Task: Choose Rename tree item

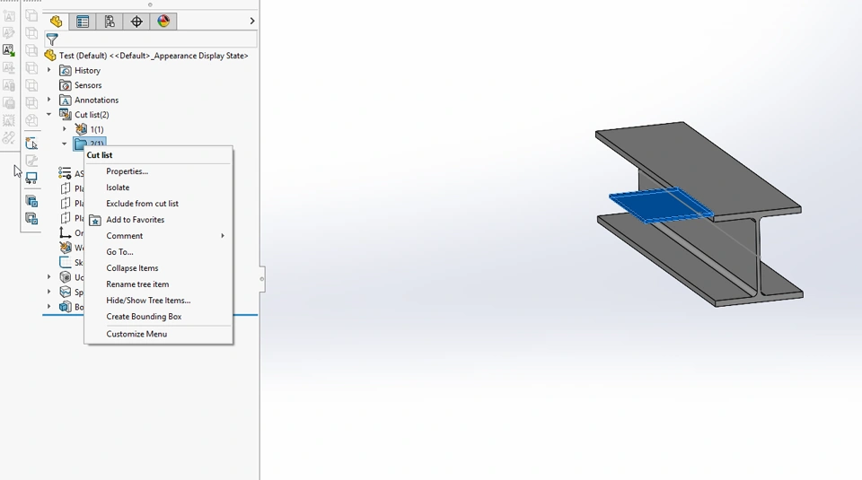Action: pos(137,284)
